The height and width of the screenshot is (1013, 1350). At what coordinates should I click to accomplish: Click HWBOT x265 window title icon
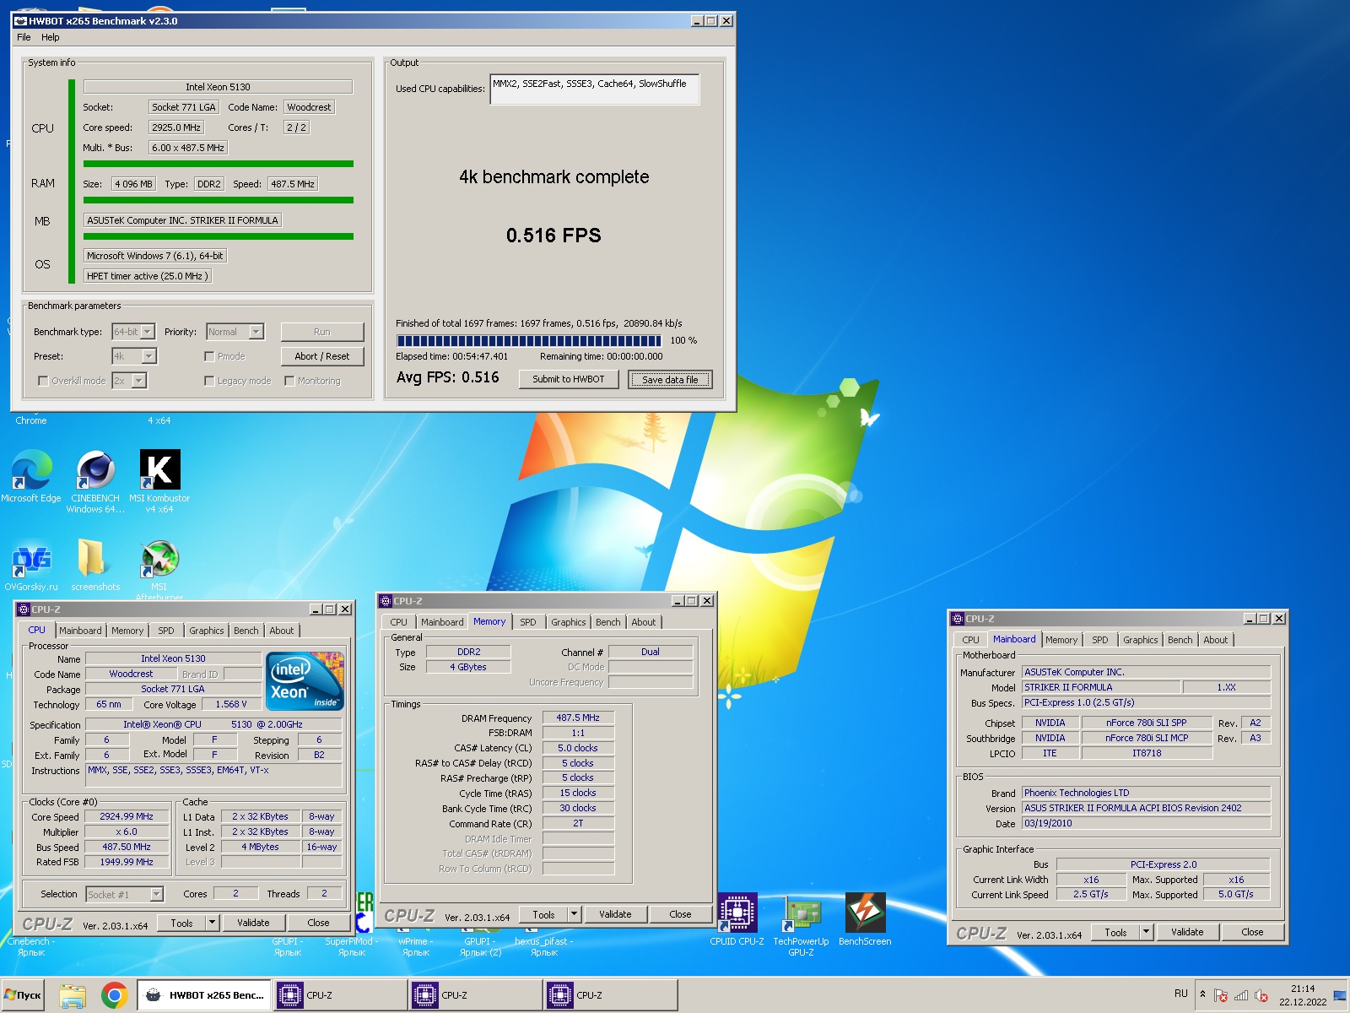pyautogui.click(x=21, y=21)
